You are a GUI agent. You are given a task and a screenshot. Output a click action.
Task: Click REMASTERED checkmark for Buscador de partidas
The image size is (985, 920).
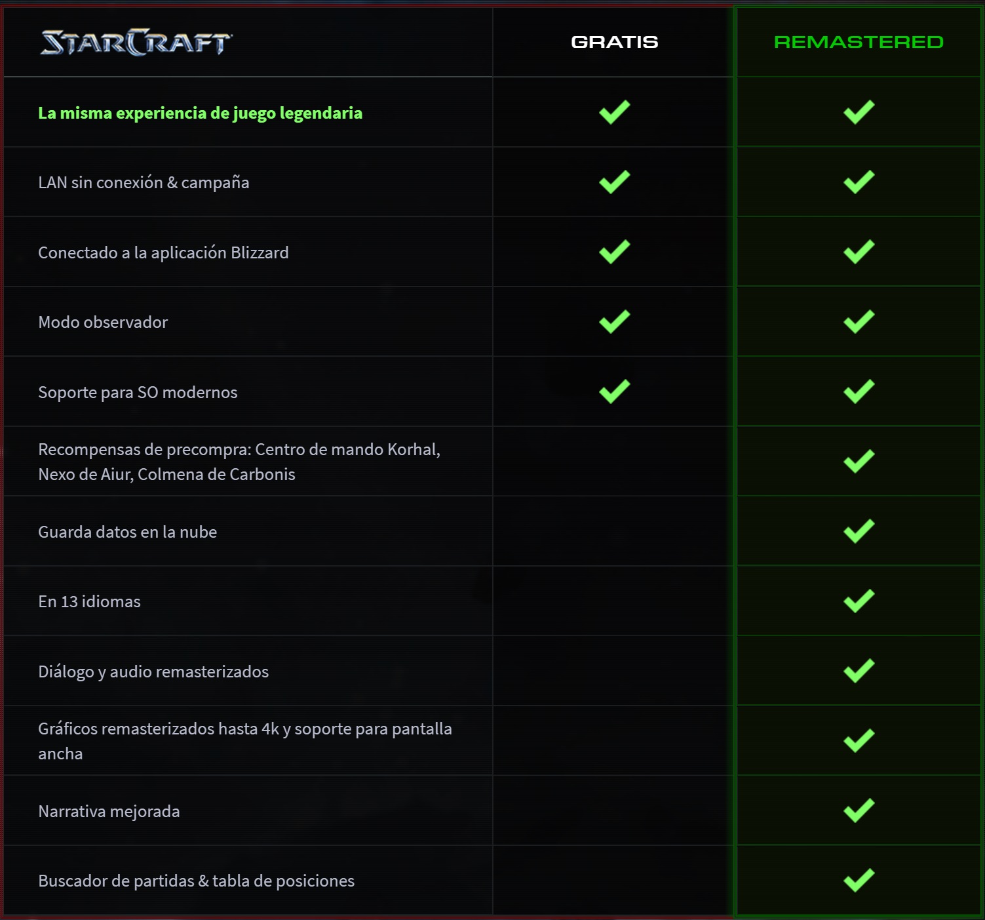point(859,881)
